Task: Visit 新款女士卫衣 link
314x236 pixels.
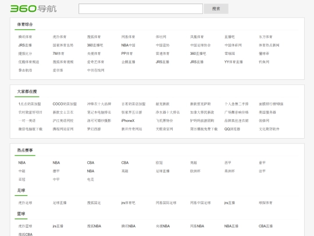Action: pos(63,112)
